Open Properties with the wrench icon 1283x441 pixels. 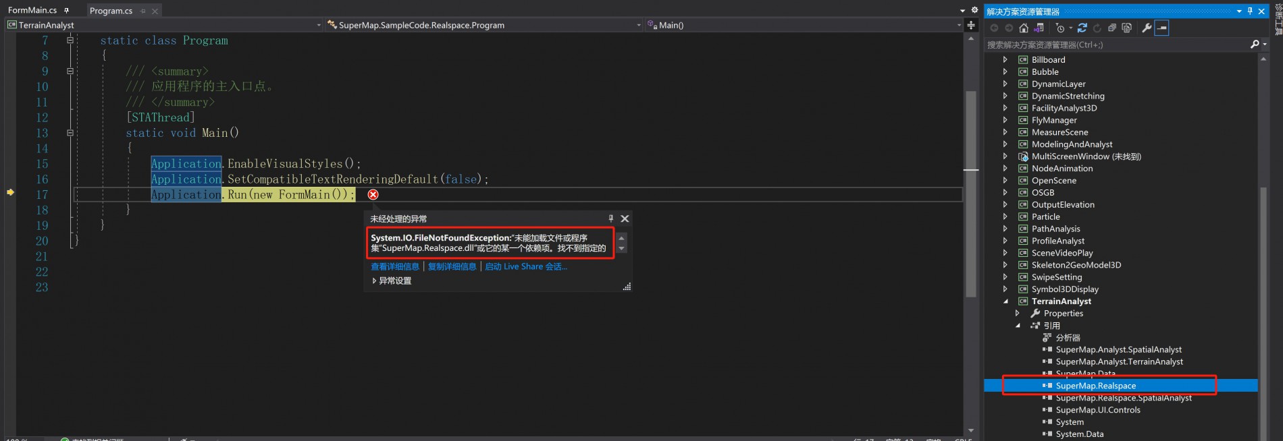1146,28
